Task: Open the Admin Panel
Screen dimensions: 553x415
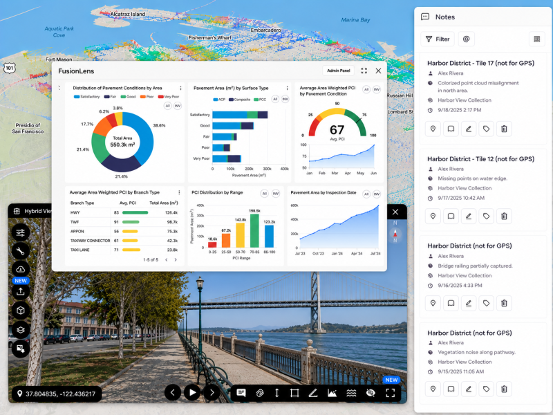Action: (x=338, y=71)
